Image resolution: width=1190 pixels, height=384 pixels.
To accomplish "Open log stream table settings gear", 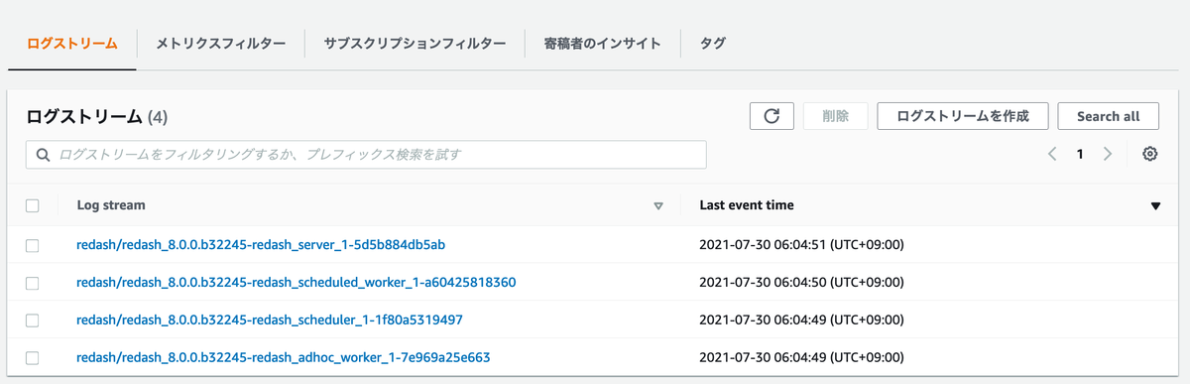I will click(1150, 154).
